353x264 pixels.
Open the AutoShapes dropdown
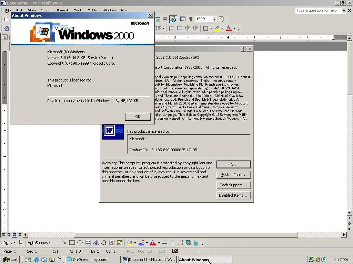[39, 243]
